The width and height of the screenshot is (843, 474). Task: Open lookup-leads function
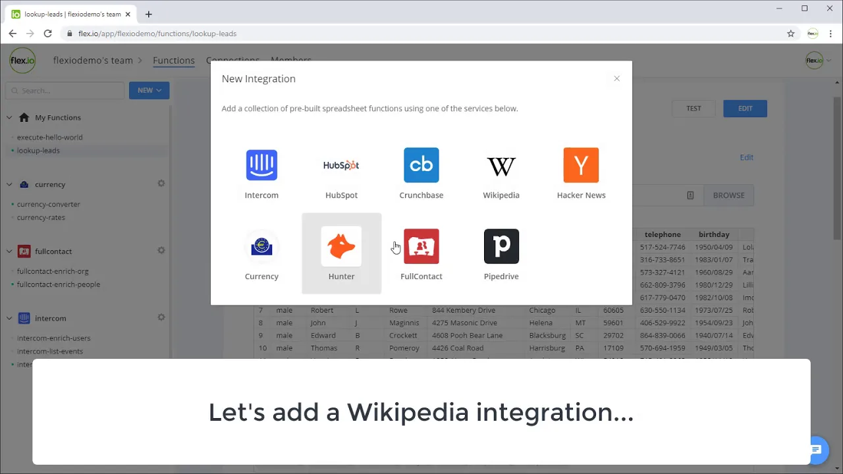pos(38,150)
